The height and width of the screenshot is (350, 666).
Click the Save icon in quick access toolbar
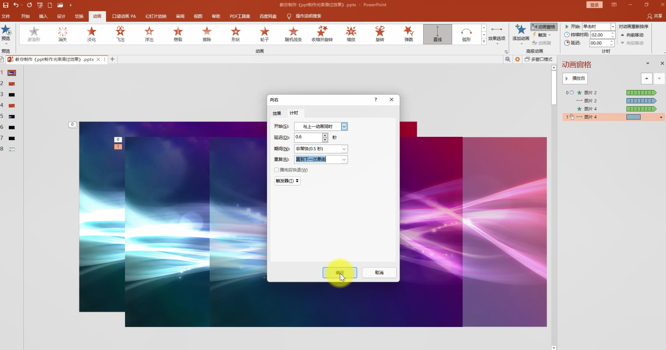click(x=6, y=5)
